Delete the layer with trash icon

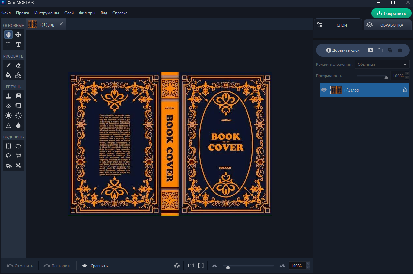400,50
